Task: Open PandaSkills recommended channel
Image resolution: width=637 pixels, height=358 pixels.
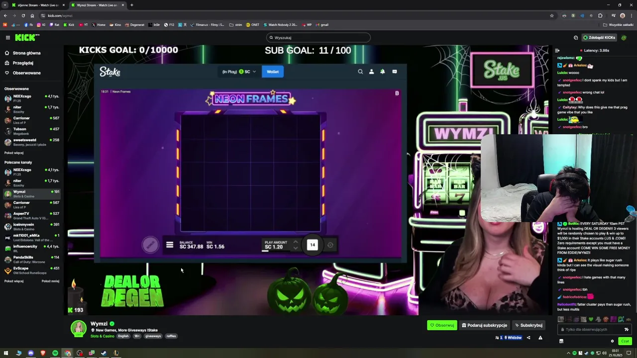Action: pyautogui.click(x=32, y=259)
